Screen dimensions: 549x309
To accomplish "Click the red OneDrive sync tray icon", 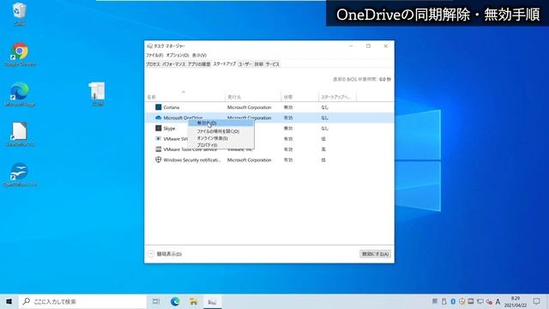I will click(489, 301).
